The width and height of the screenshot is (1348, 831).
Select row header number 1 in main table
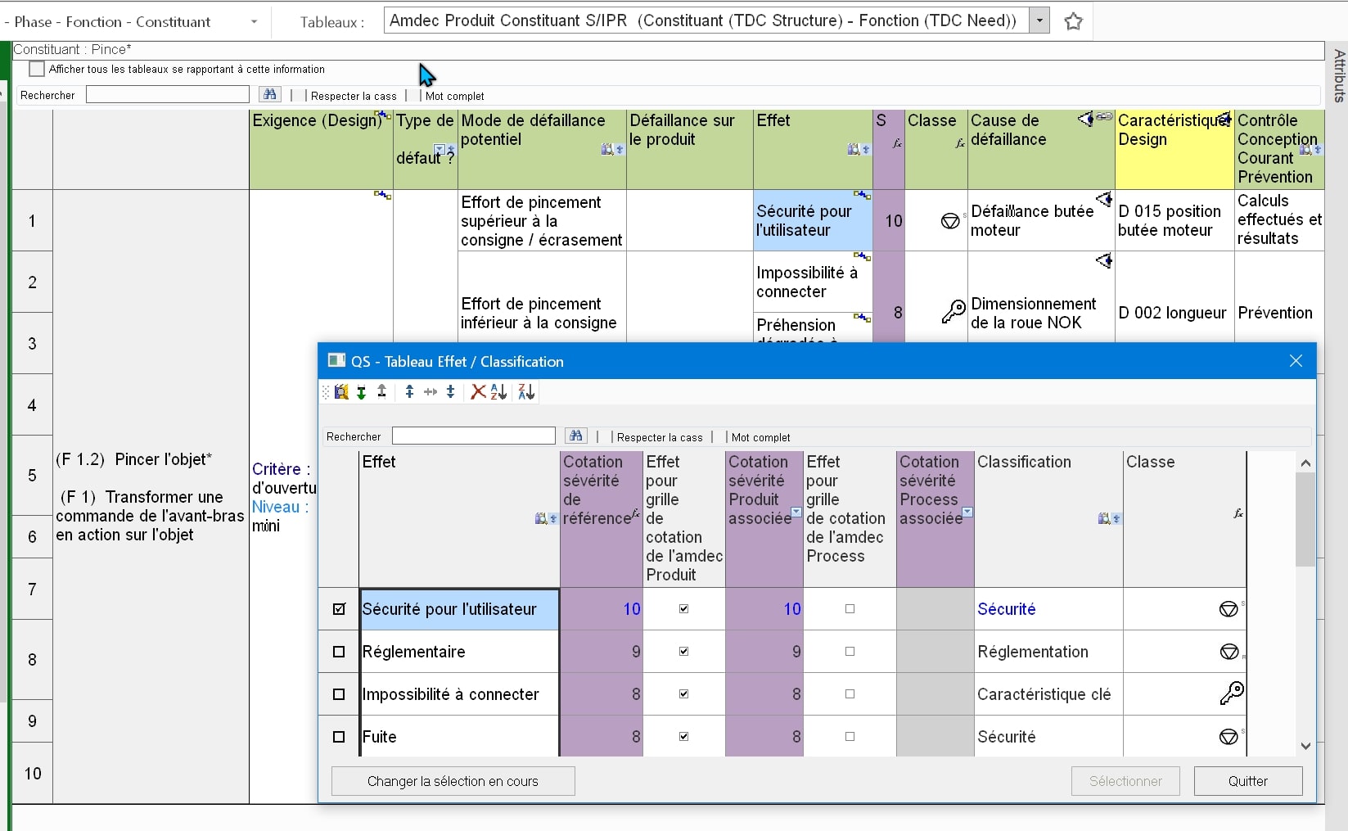[32, 220]
